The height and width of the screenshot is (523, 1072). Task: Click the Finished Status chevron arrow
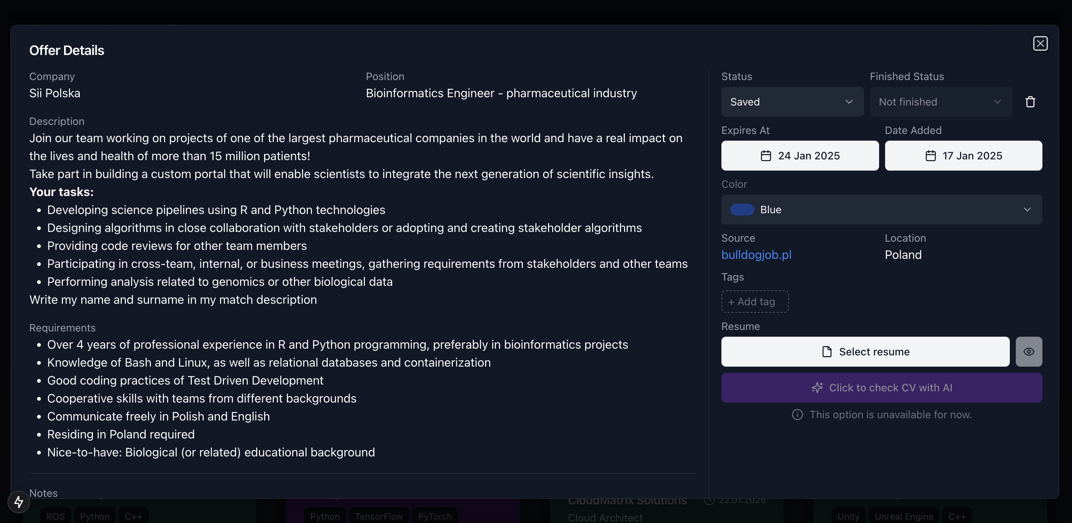click(997, 102)
